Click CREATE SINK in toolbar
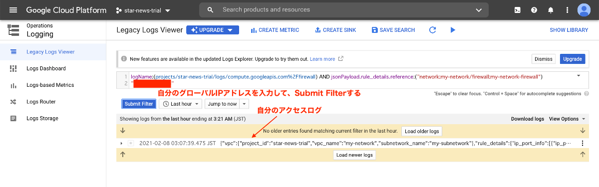 coord(335,30)
